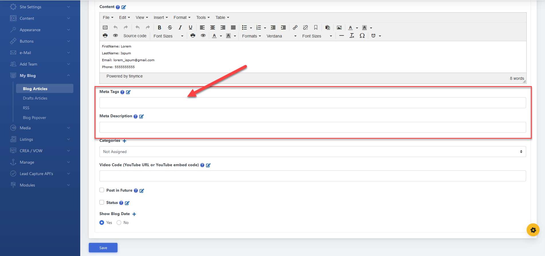Open the text color picker arrow
Screen dimensions: 545x256
(x=357, y=28)
